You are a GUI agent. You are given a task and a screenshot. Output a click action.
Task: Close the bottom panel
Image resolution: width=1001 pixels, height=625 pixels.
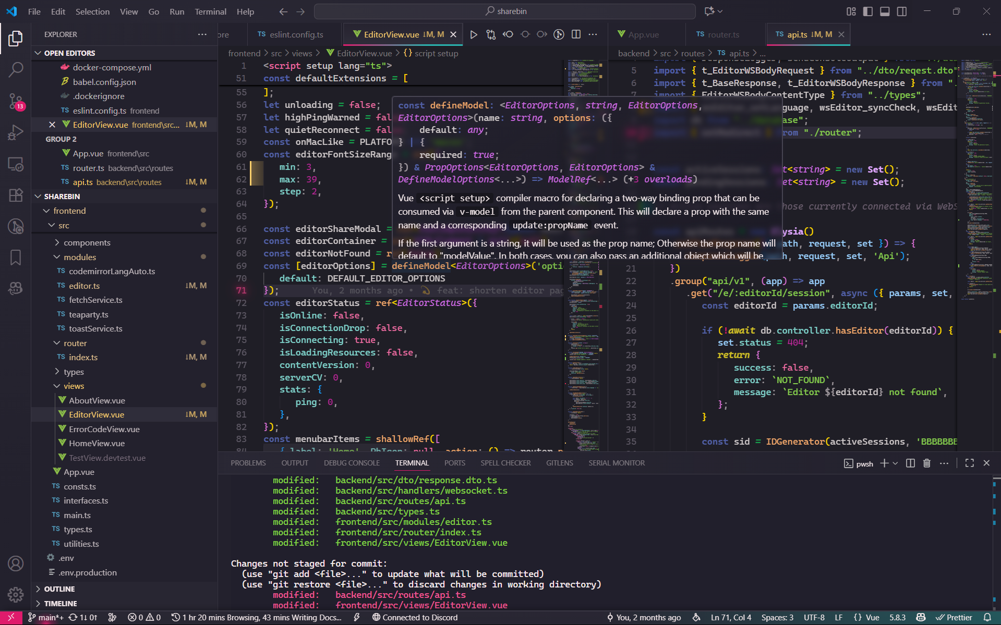[x=986, y=463]
